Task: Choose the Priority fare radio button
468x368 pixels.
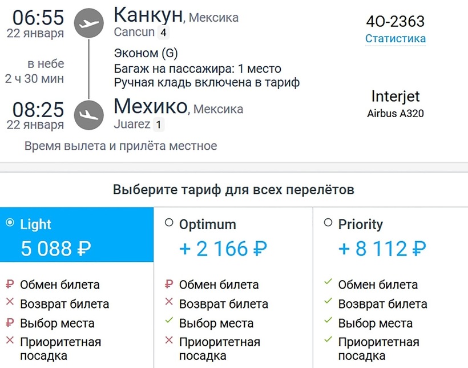Action: [328, 223]
